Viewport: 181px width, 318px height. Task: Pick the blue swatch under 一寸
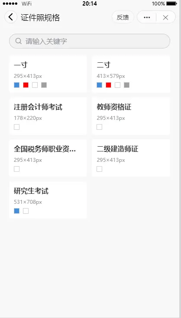tap(16, 85)
